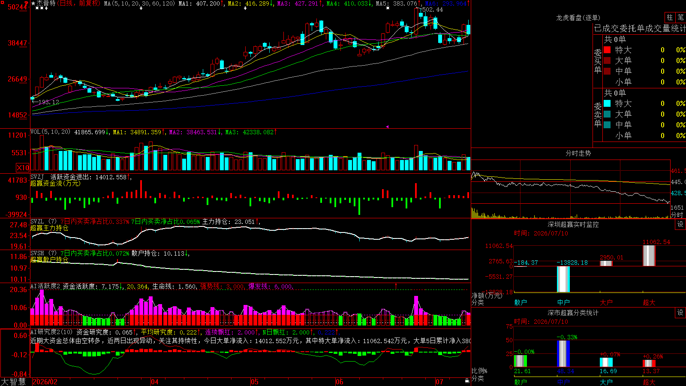Click the 委卖单 section label
686x386 pixels.
tap(598, 114)
